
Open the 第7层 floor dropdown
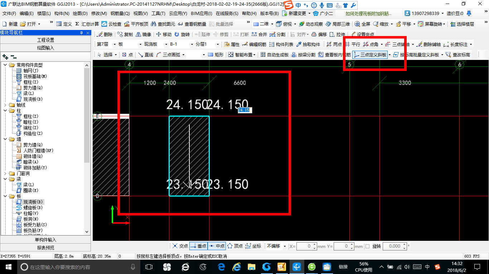(115, 45)
